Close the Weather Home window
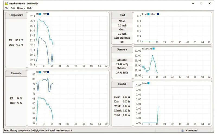The width and height of the screenshot is (217, 134). [210, 4]
